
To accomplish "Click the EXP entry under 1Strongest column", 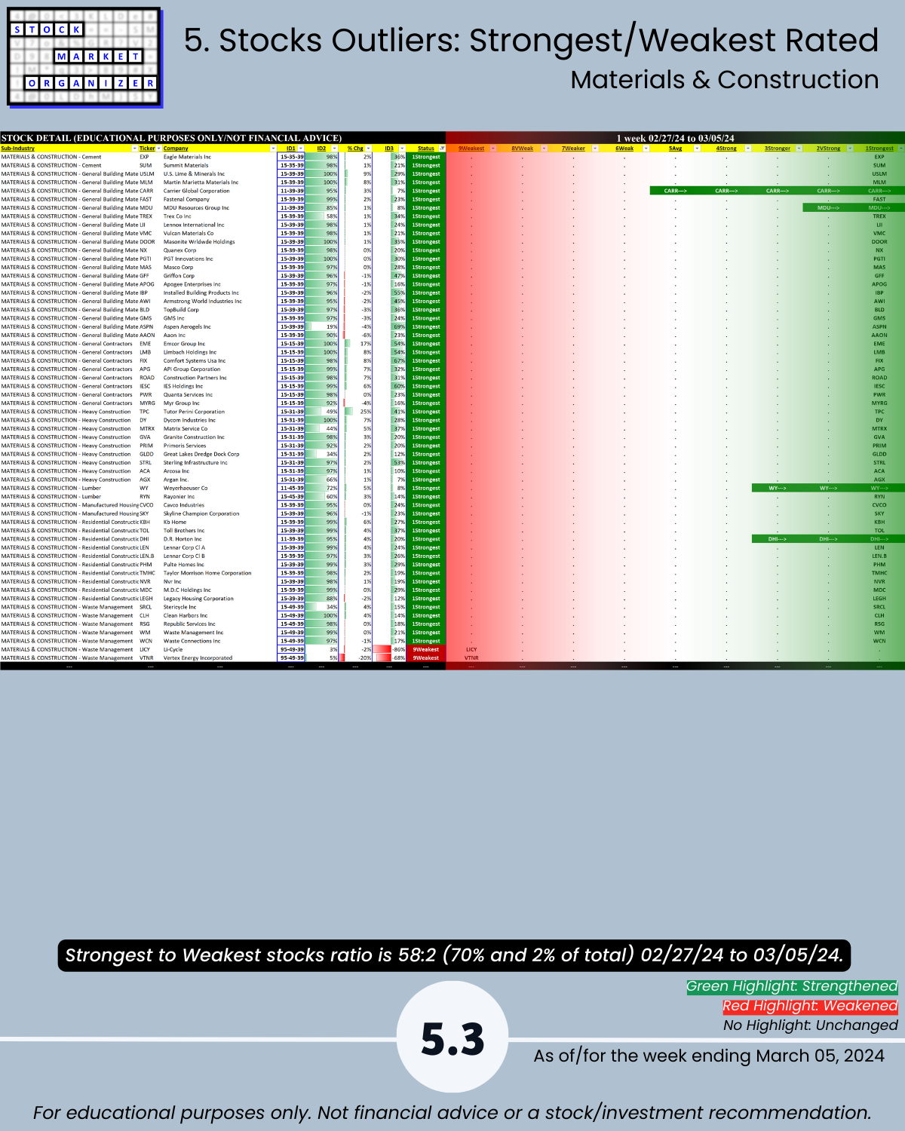I will click(x=879, y=157).
